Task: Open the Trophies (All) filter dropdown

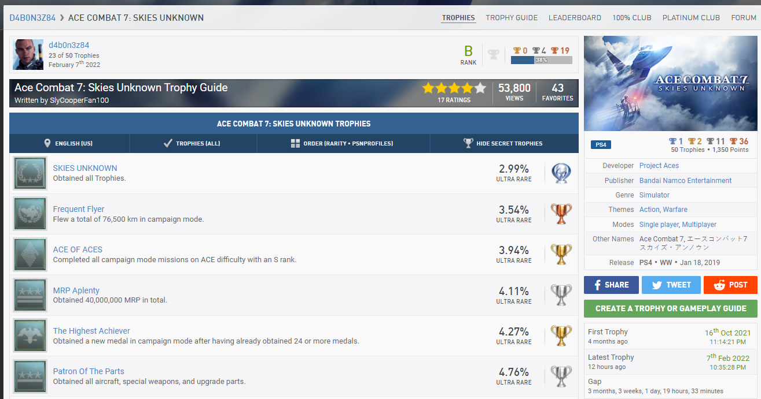Action: pyautogui.click(x=193, y=143)
